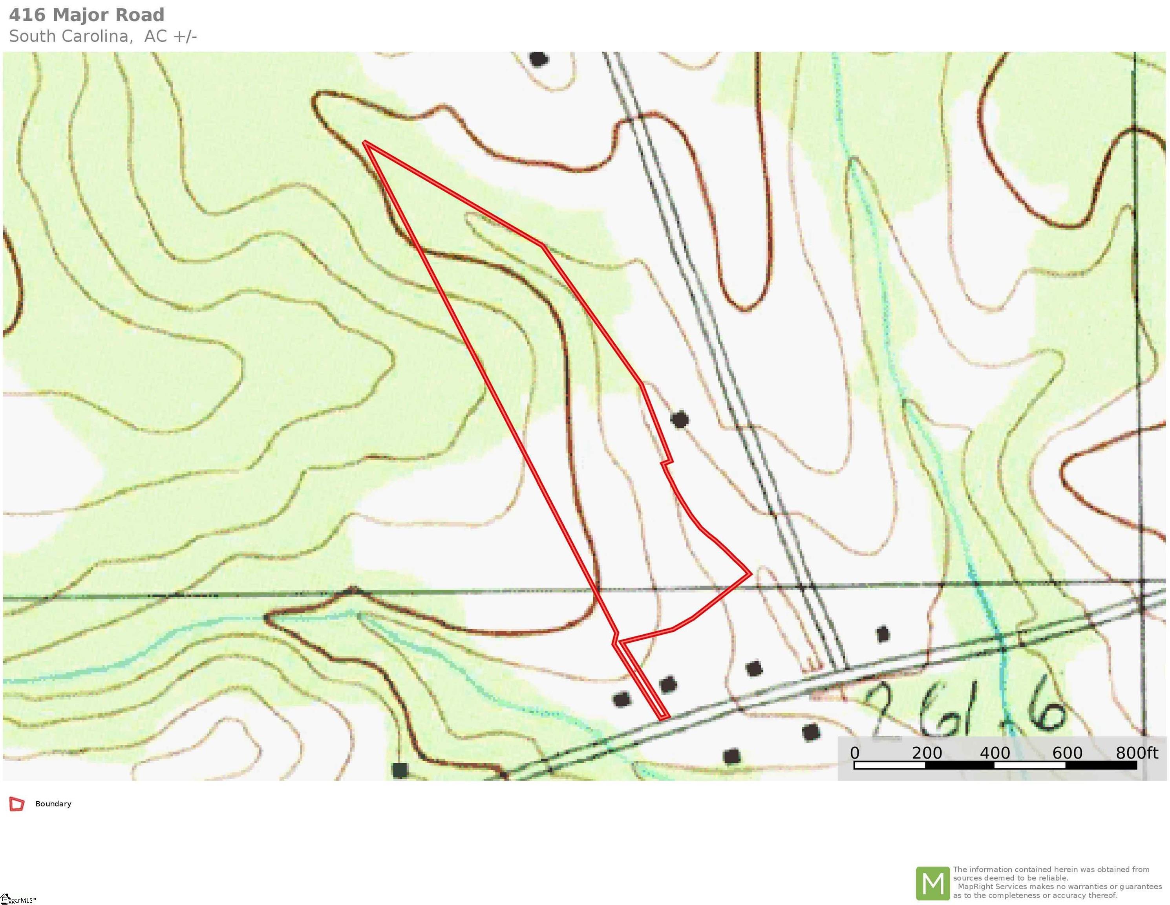Click the eastern corner of red boundary
This screenshot has height=905, width=1170.
point(750,573)
